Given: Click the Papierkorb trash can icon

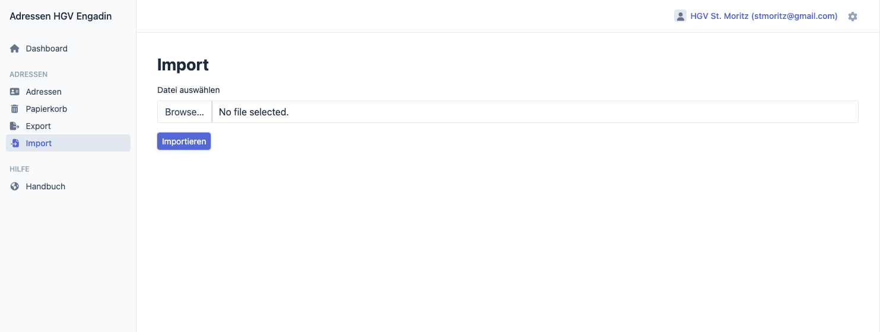Looking at the screenshot, I should pyautogui.click(x=15, y=109).
